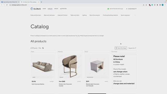Screen dimensions: 167x94
Task: Click the share page icon
Action: pyautogui.click(x=144, y=5)
